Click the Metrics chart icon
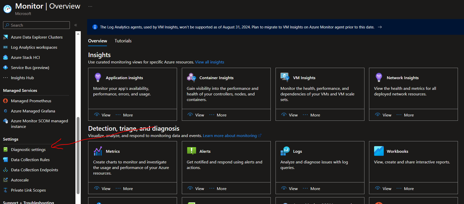Viewport: 464px width, 204px height. coord(98,151)
